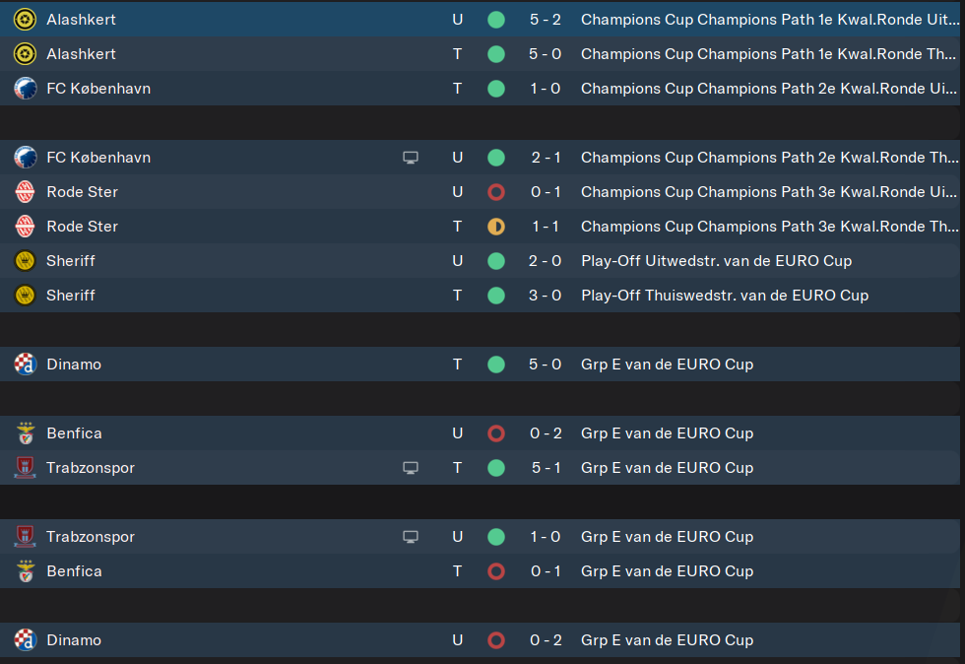Open the Dinamo team link in the 0-2 row

pos(74,640)
